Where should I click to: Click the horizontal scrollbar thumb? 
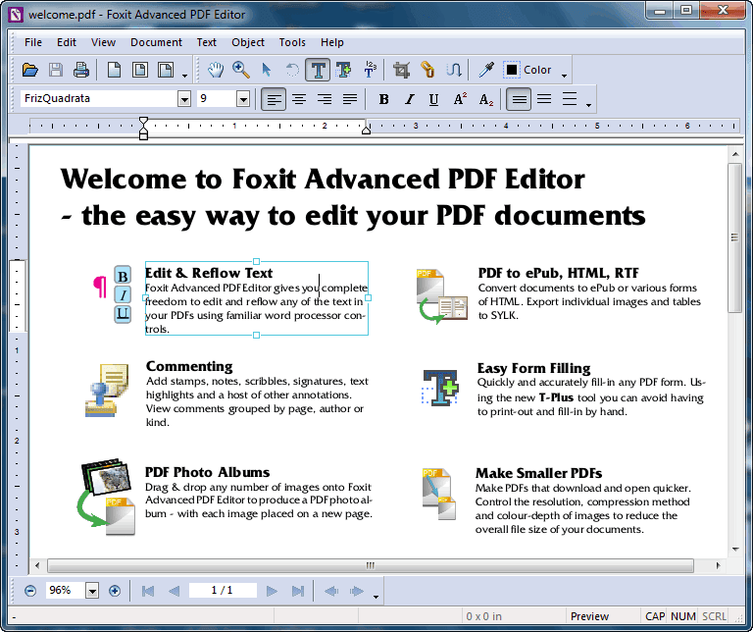click(x=371, y=565)
